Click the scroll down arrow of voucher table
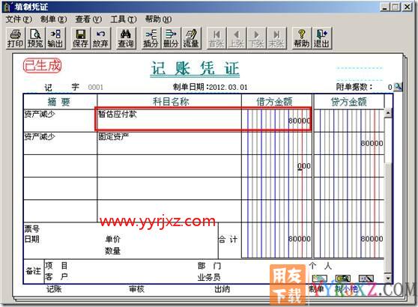 click(388, 279)
